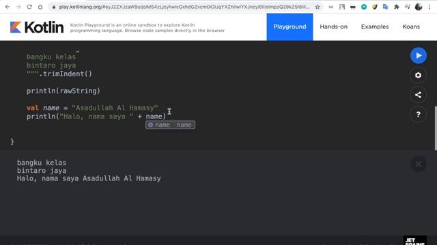Go to the Examples tab
Screen dimensions: 437x245
(x=375, y=27)
